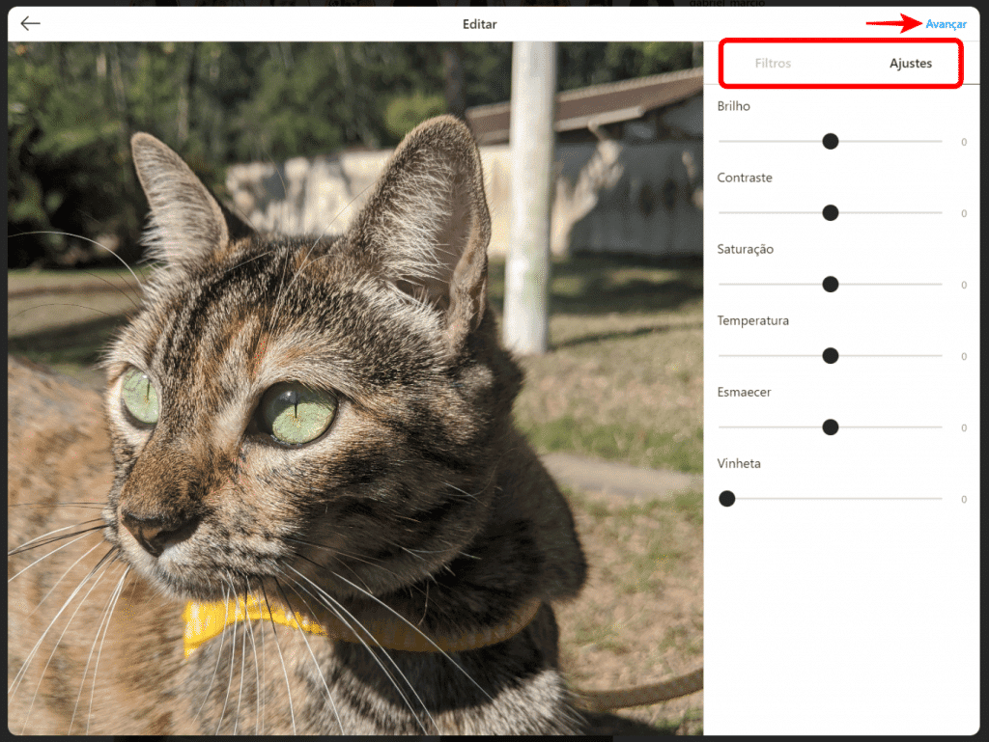Click the Vinheta label
The height and width of the screenshot is (742, 989).
pos(739,463)
